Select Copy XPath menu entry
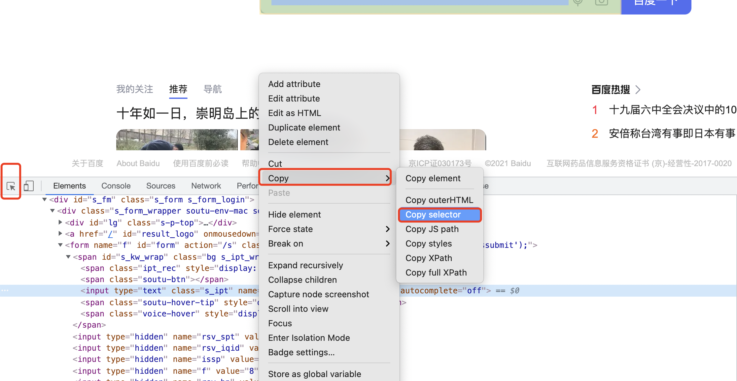This screenshot has width=737, height=381. pyautogui.click(x=429, y=258)
